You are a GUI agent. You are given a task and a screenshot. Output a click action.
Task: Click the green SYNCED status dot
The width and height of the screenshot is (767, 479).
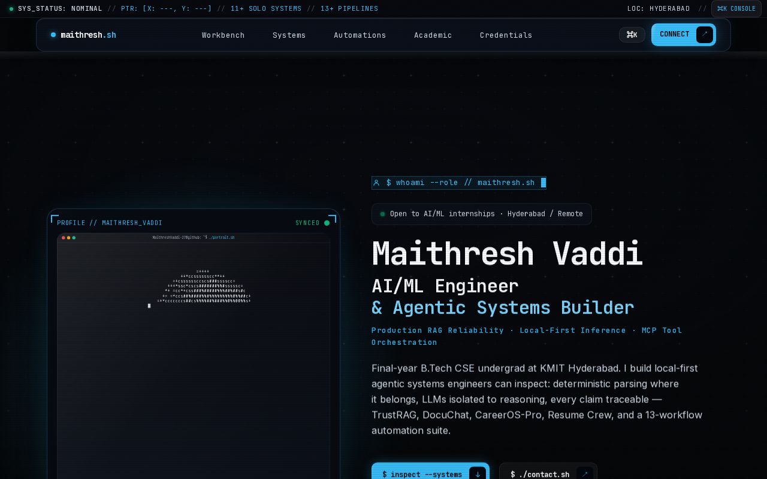coord(327,223)
